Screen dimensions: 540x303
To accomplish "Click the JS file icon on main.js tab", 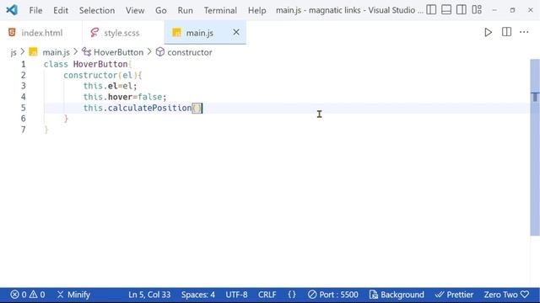I will point(176,33).
